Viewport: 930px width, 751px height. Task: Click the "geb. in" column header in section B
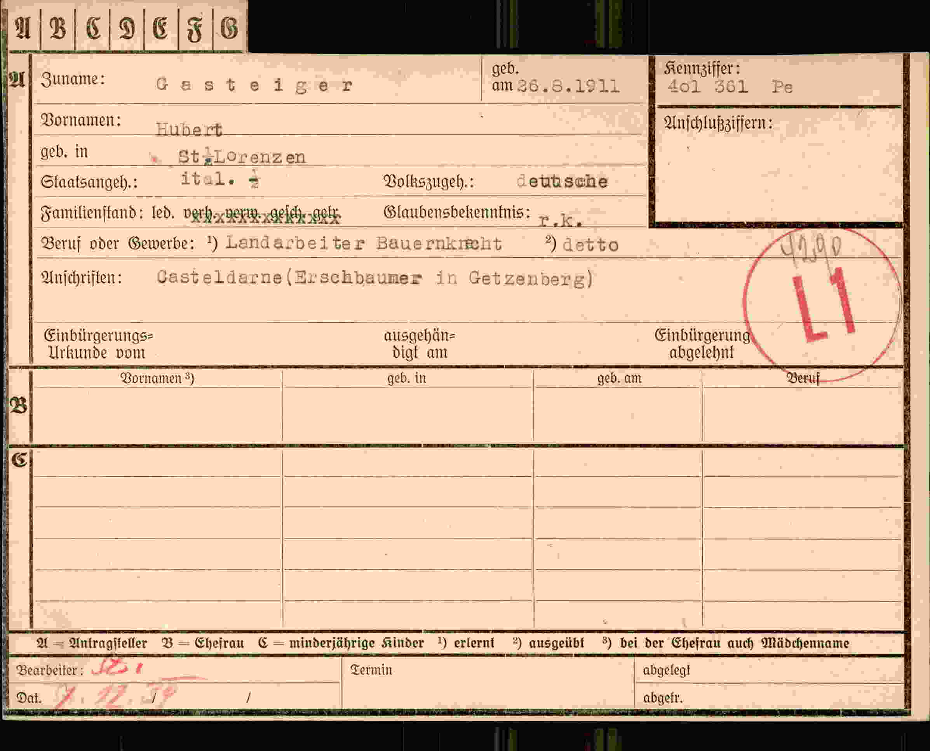pyautogui.click(x=406, y=379)
